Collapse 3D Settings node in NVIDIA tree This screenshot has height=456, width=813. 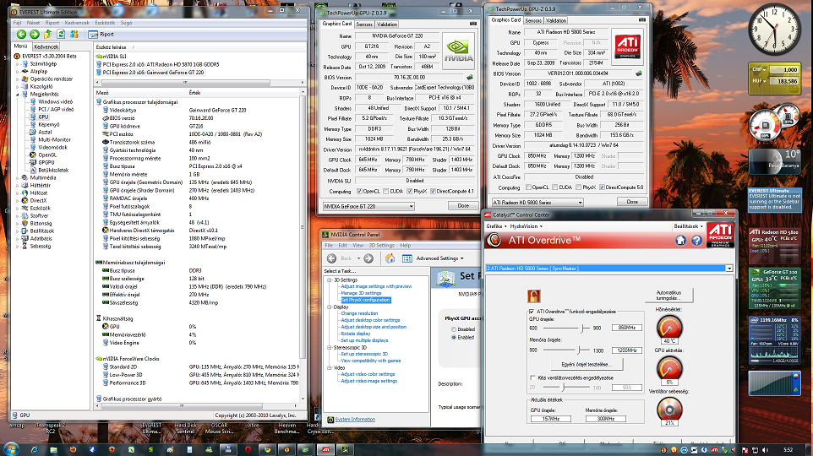point(330,280)
